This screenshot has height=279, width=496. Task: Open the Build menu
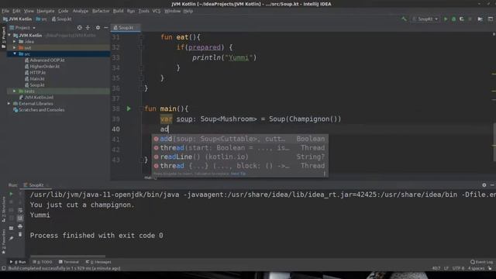pyautogui.click(x=118, y=11)
